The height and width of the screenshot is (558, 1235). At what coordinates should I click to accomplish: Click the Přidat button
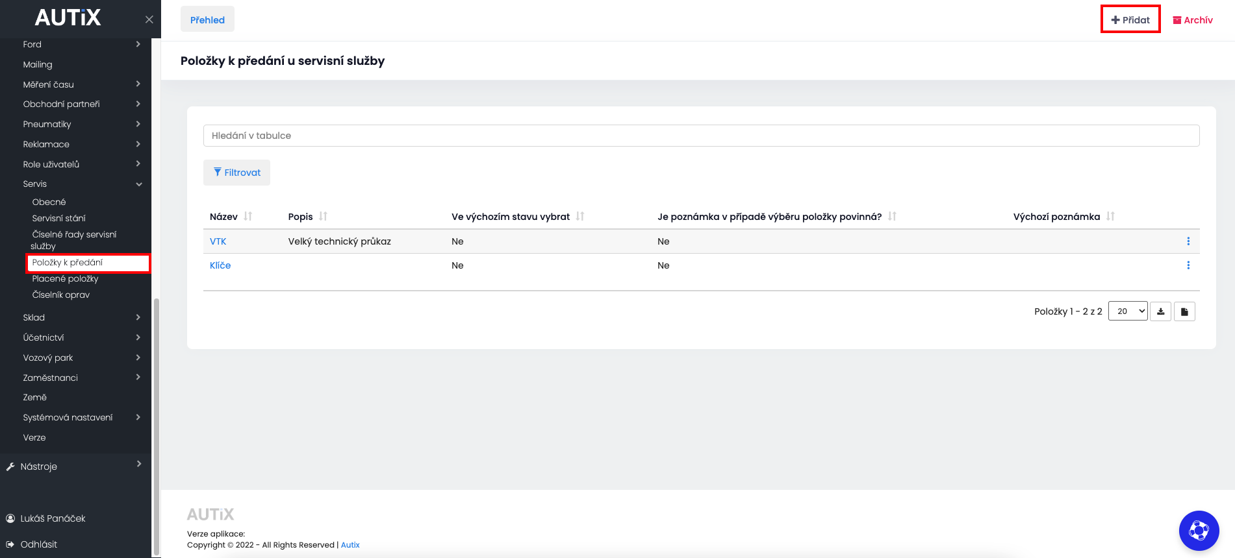click(x=1130, y=19)
